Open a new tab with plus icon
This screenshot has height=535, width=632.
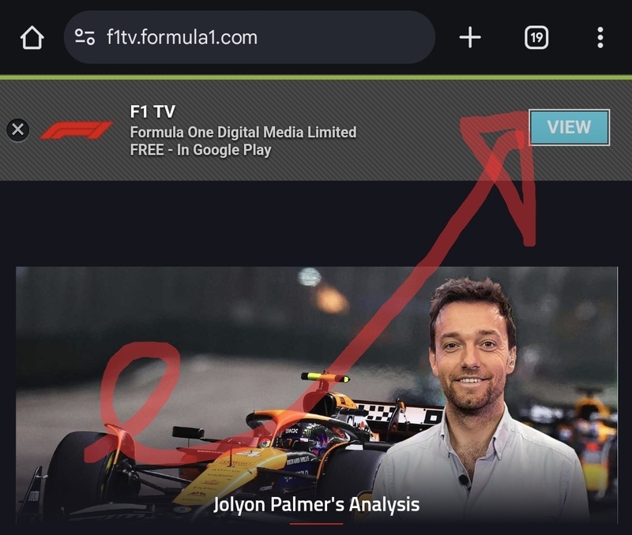pyautogui.click(x=470, y=37)
